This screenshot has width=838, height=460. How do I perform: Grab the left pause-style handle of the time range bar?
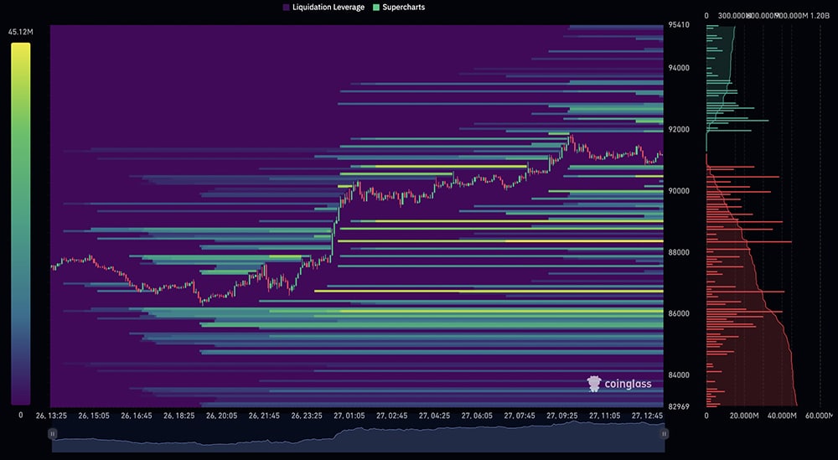[x=52, y=434]
